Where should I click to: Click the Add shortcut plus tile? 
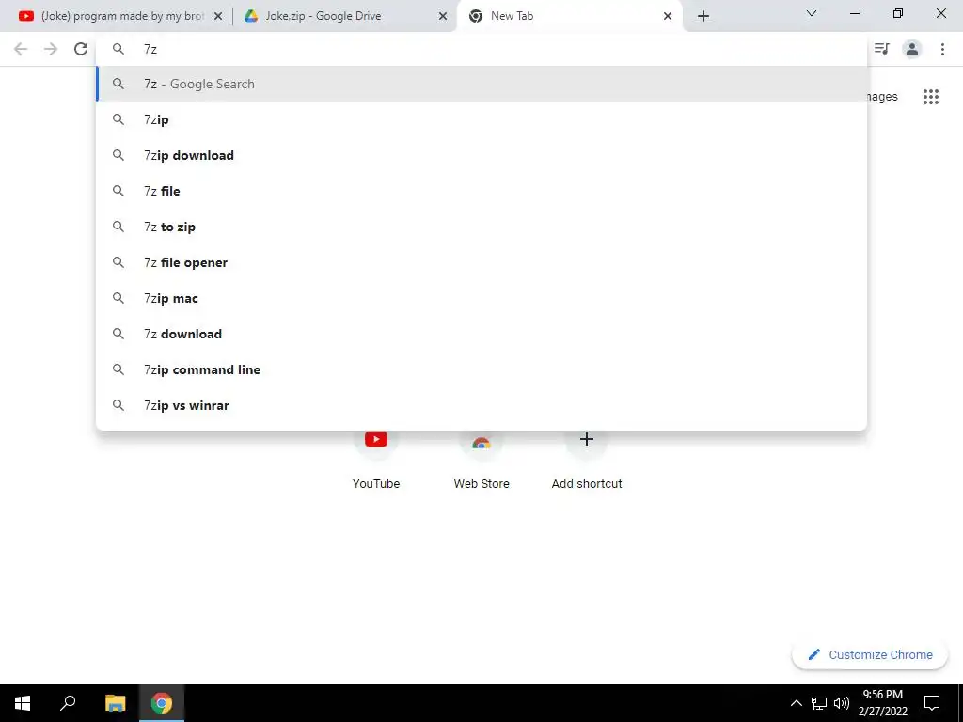coord(587,459)
